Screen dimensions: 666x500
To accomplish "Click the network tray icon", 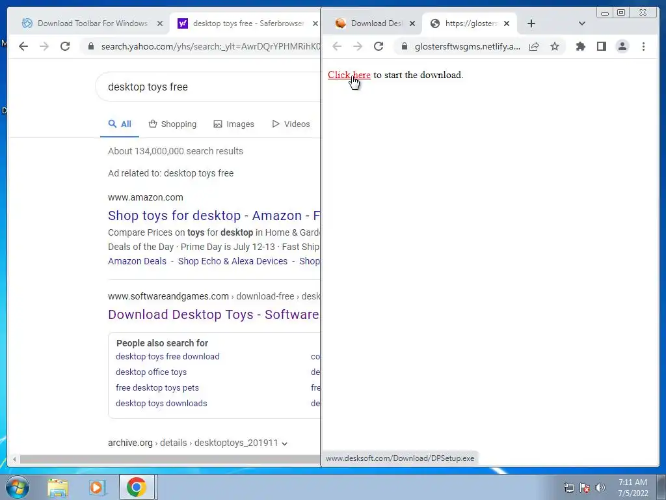I will [x=568, y=488].
